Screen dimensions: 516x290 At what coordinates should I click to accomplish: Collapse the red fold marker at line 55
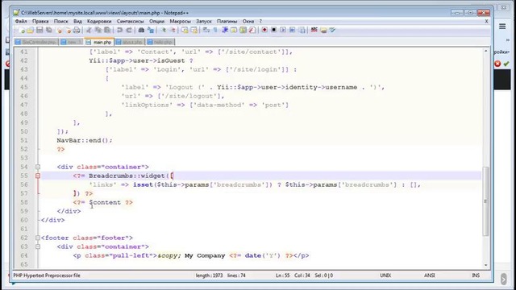(x=38, y=176)
